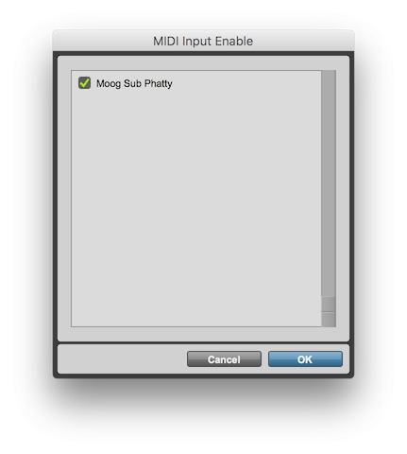Confirm the dialog with the OK button
407x454 pixels.
[x=305, y=359]
